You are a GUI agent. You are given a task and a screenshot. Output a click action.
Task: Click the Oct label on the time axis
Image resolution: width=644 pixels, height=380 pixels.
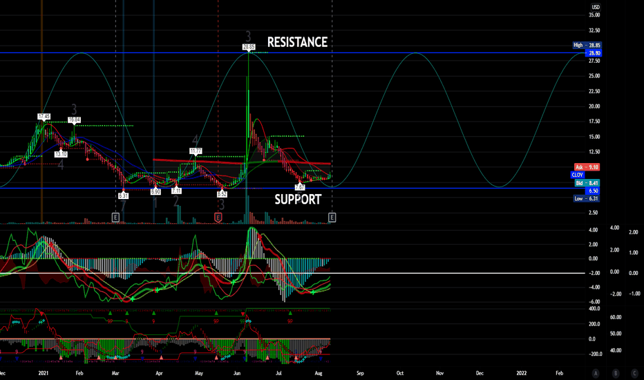pyautogui.click(x=400, y=373)
